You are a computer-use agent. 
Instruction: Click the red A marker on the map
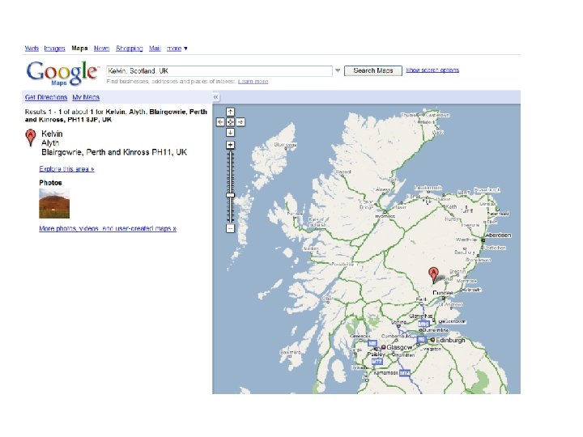(x=433, y=274)
